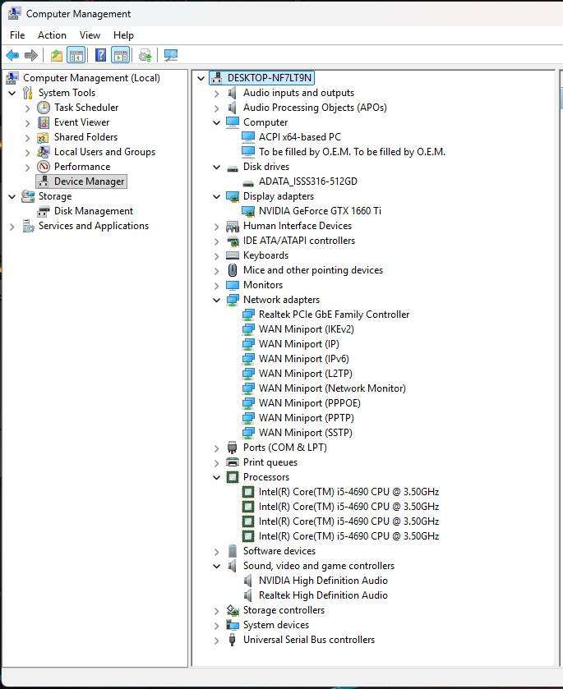This screenshot has height=689, width=563.
Task: Click the Software devices icon
Action: (x=233, y=551)
